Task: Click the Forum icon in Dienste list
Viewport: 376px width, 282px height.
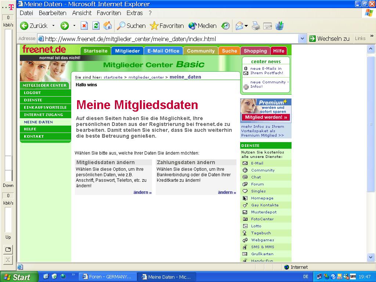Action: [x=245, y=184]
